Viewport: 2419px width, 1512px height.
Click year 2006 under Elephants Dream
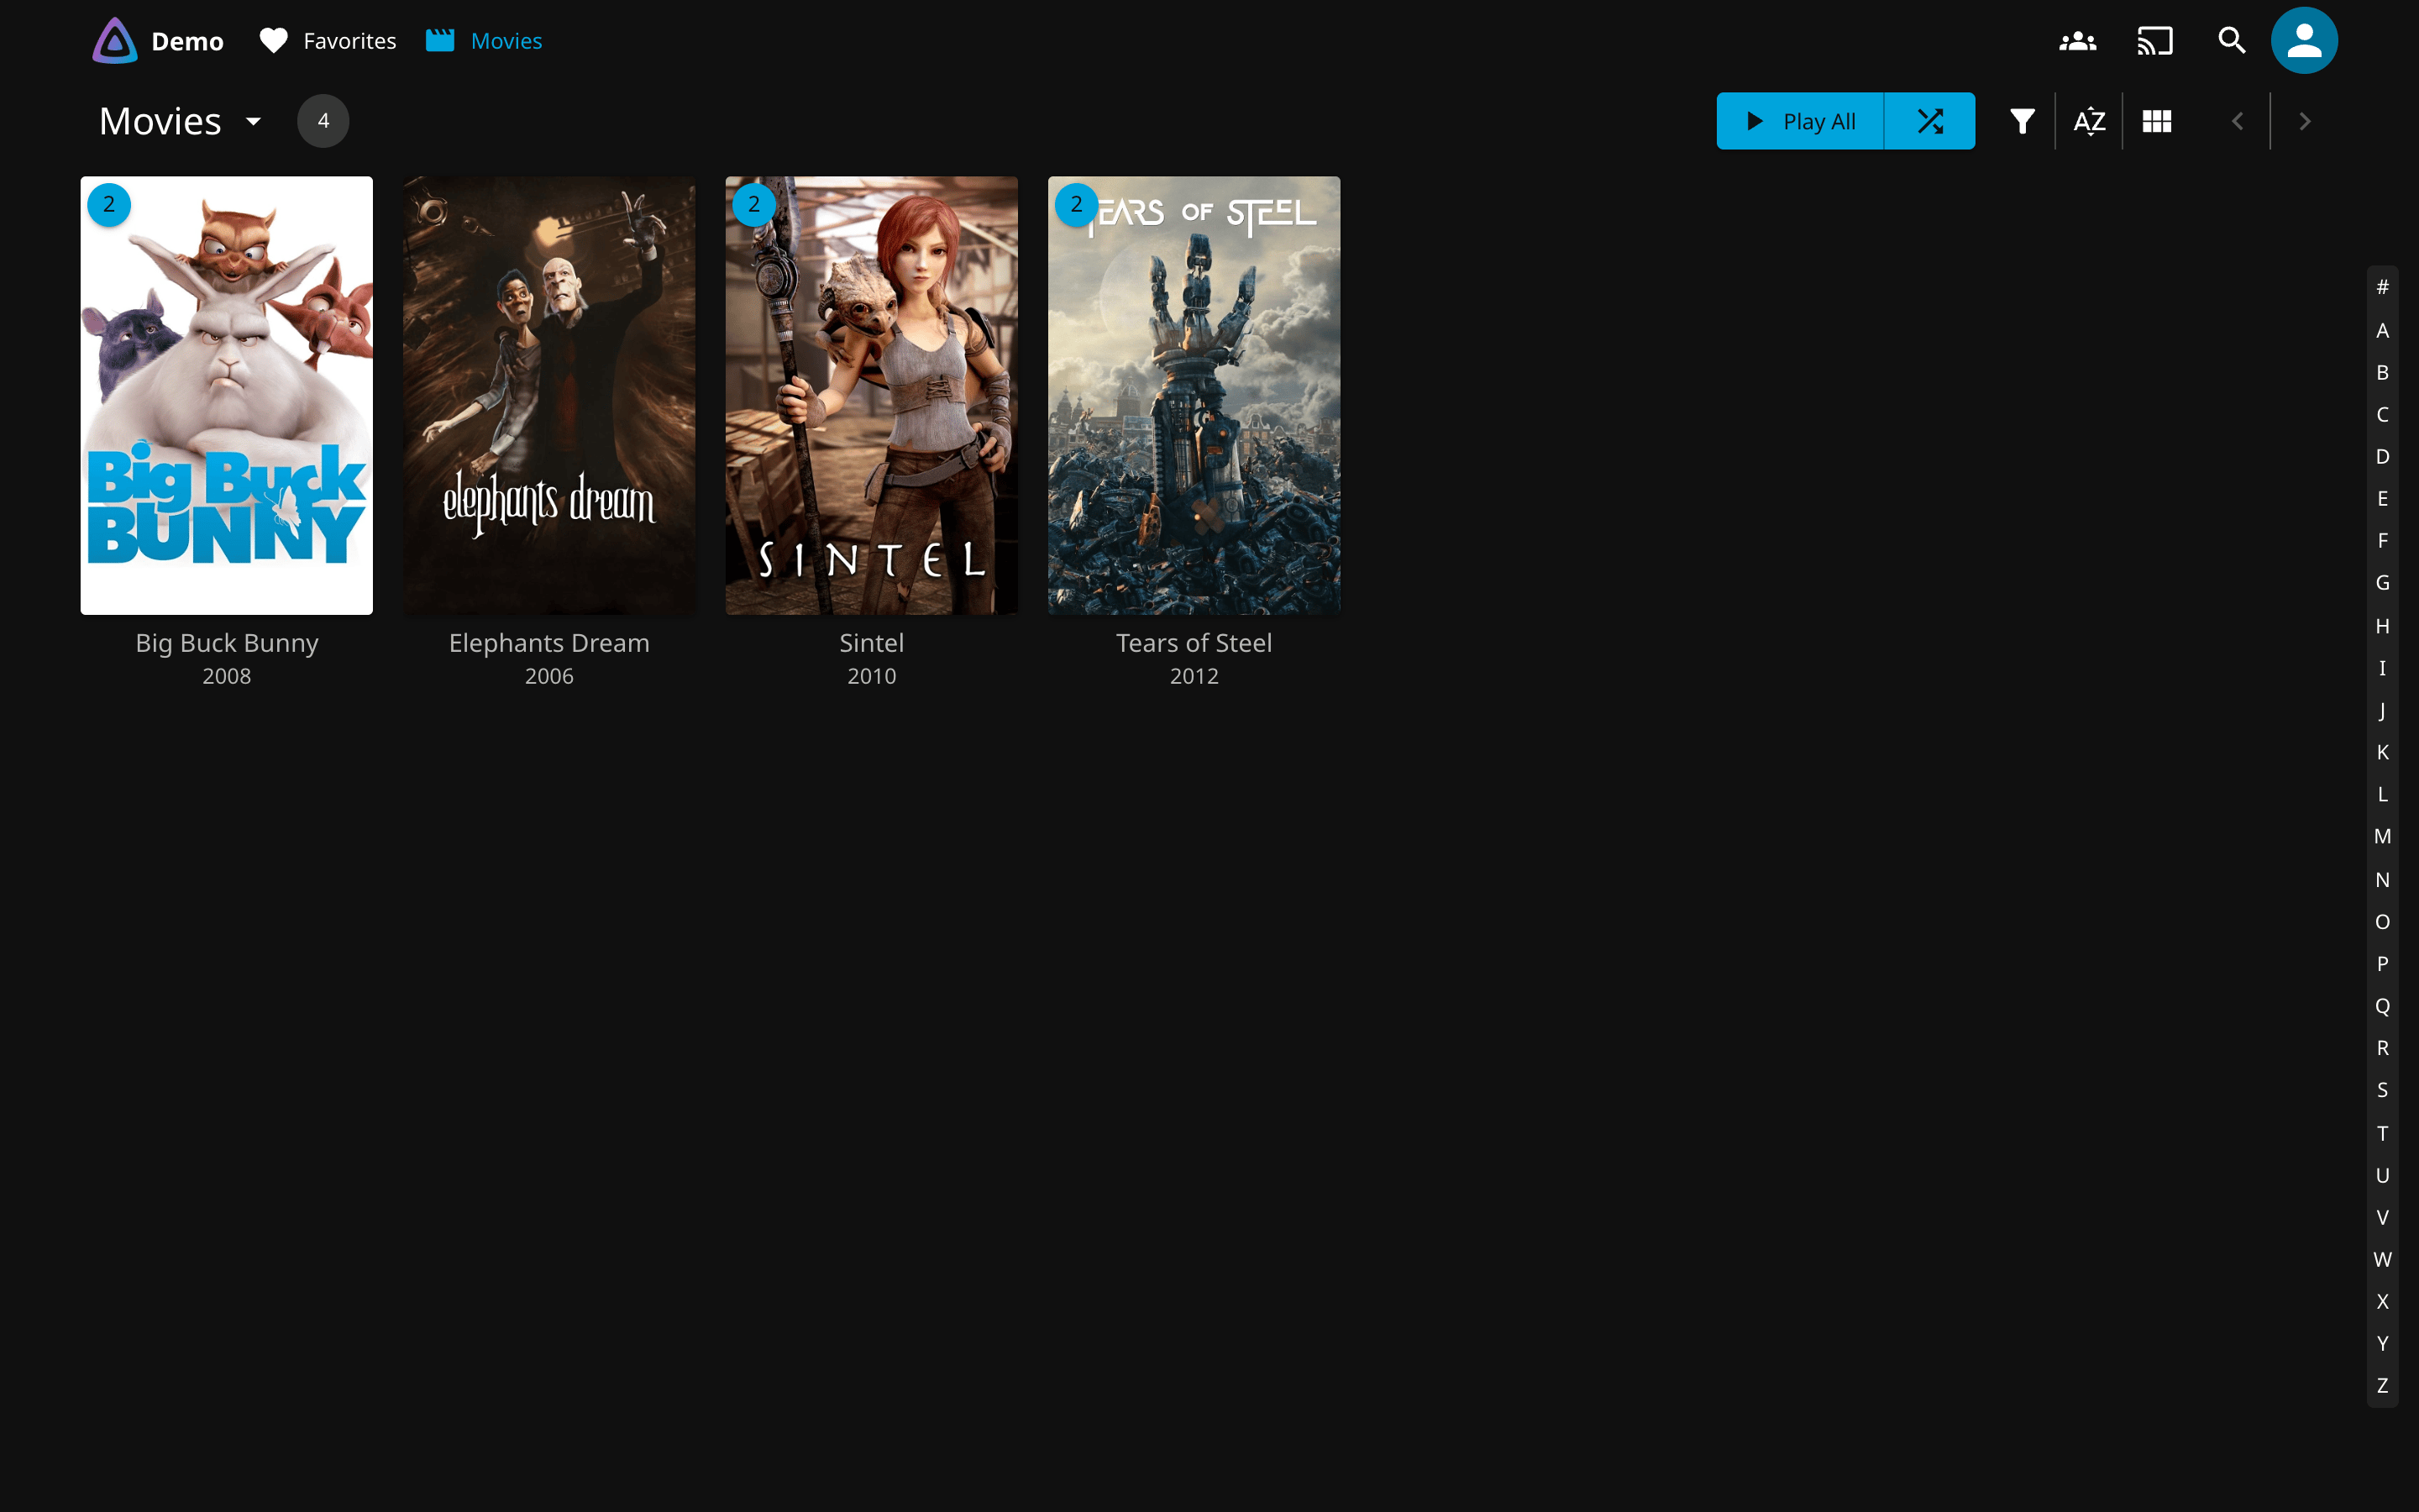pos(548,677)
